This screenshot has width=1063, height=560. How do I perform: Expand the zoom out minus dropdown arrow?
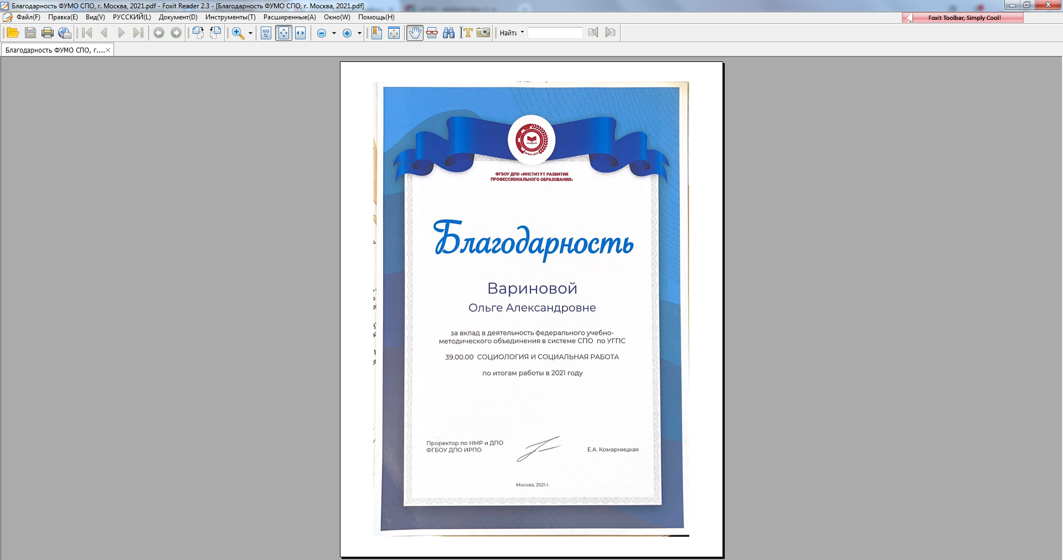[x=334, y=33]
